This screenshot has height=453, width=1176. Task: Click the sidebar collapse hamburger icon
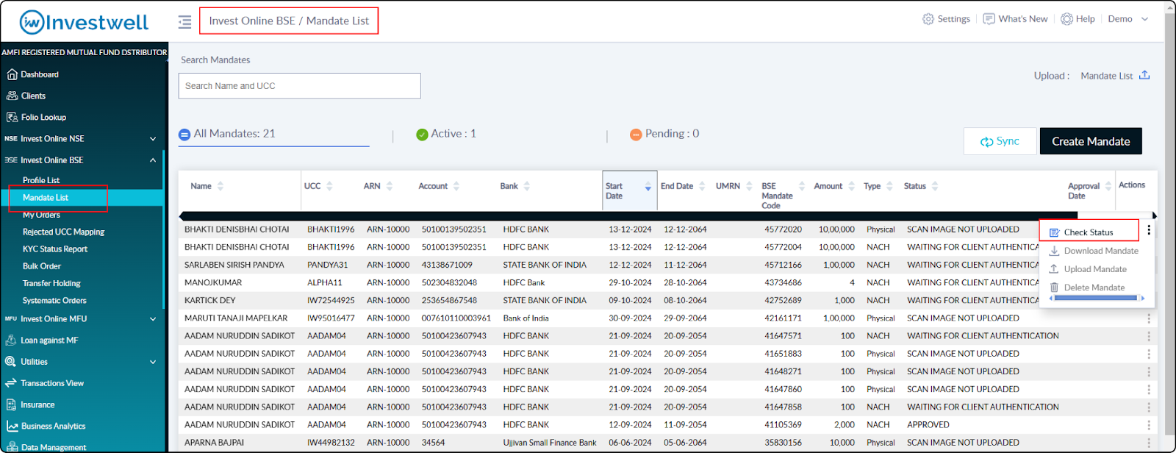[184, 21]
